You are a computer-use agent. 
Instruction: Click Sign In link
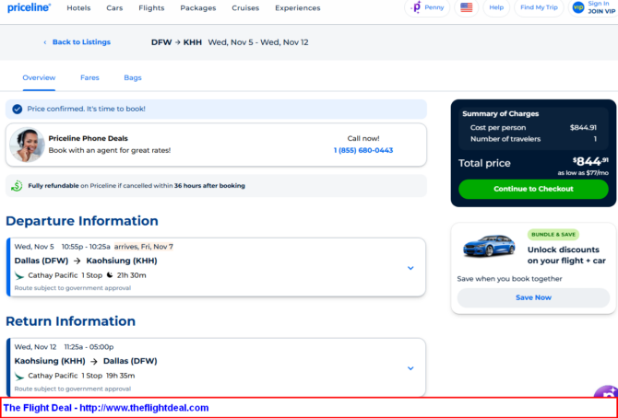point(599,4)
